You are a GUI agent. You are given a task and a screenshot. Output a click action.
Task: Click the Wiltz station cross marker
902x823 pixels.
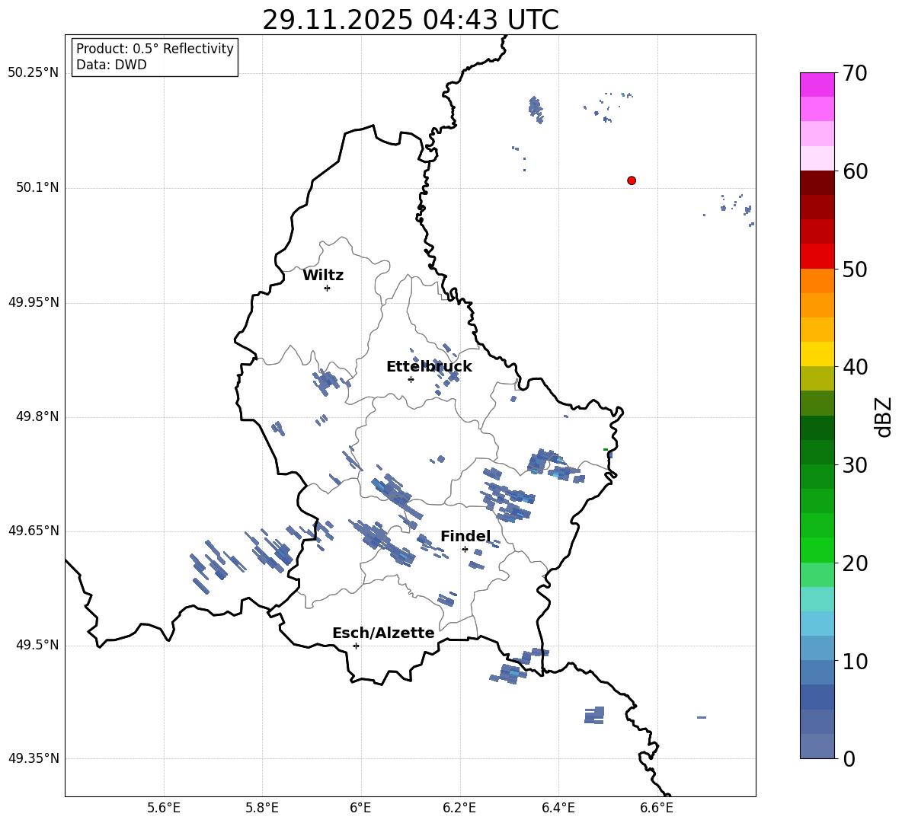(327, 288)
